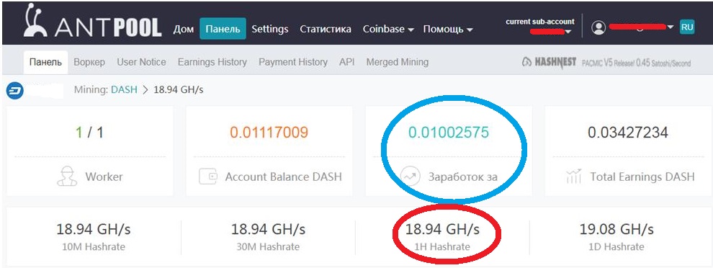
Task: Click the Account Balance wallet icon
Action: [x=208, y=177]
